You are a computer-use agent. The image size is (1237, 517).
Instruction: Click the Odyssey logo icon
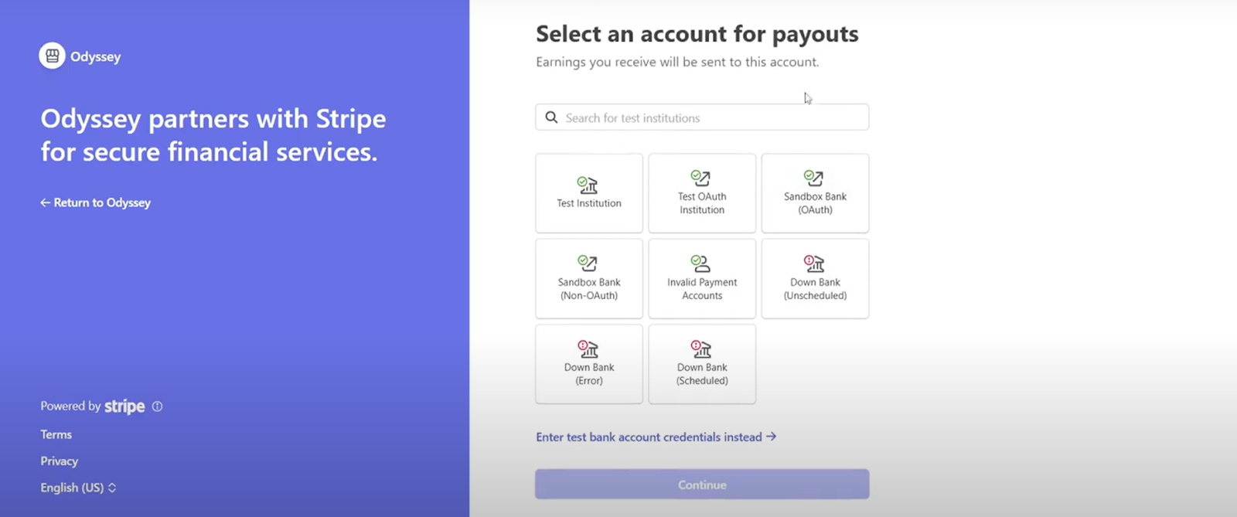(52, 56)
